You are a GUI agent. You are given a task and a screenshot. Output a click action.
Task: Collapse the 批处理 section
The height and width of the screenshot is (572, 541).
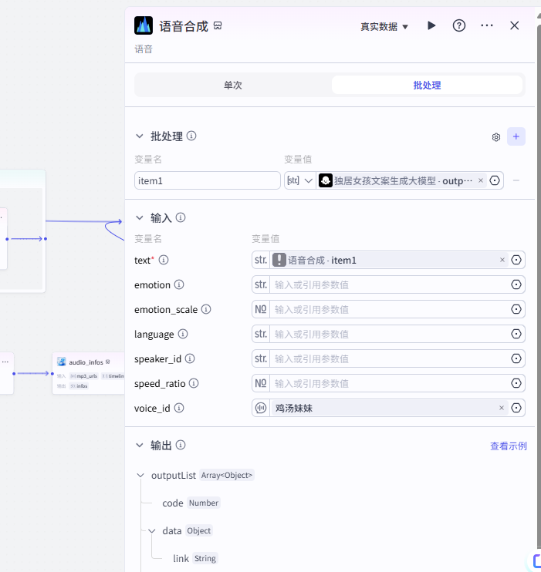coord(140,136)
